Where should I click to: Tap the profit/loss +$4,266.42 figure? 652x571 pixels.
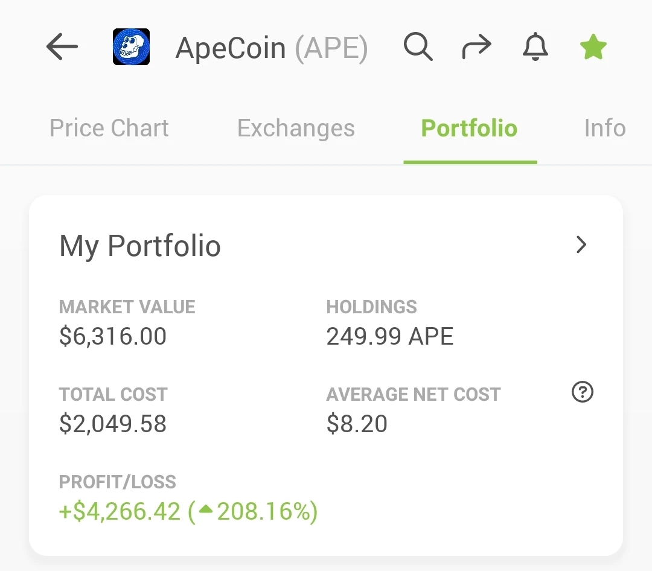point(120,511)
